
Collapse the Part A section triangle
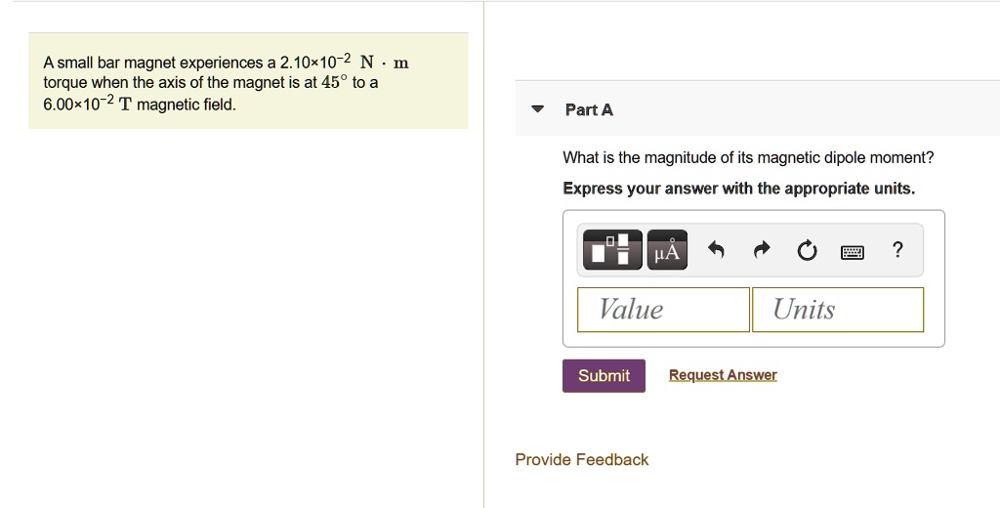tap(537, 109)
